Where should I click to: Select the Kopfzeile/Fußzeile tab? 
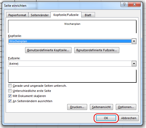(x=66, y=15)
